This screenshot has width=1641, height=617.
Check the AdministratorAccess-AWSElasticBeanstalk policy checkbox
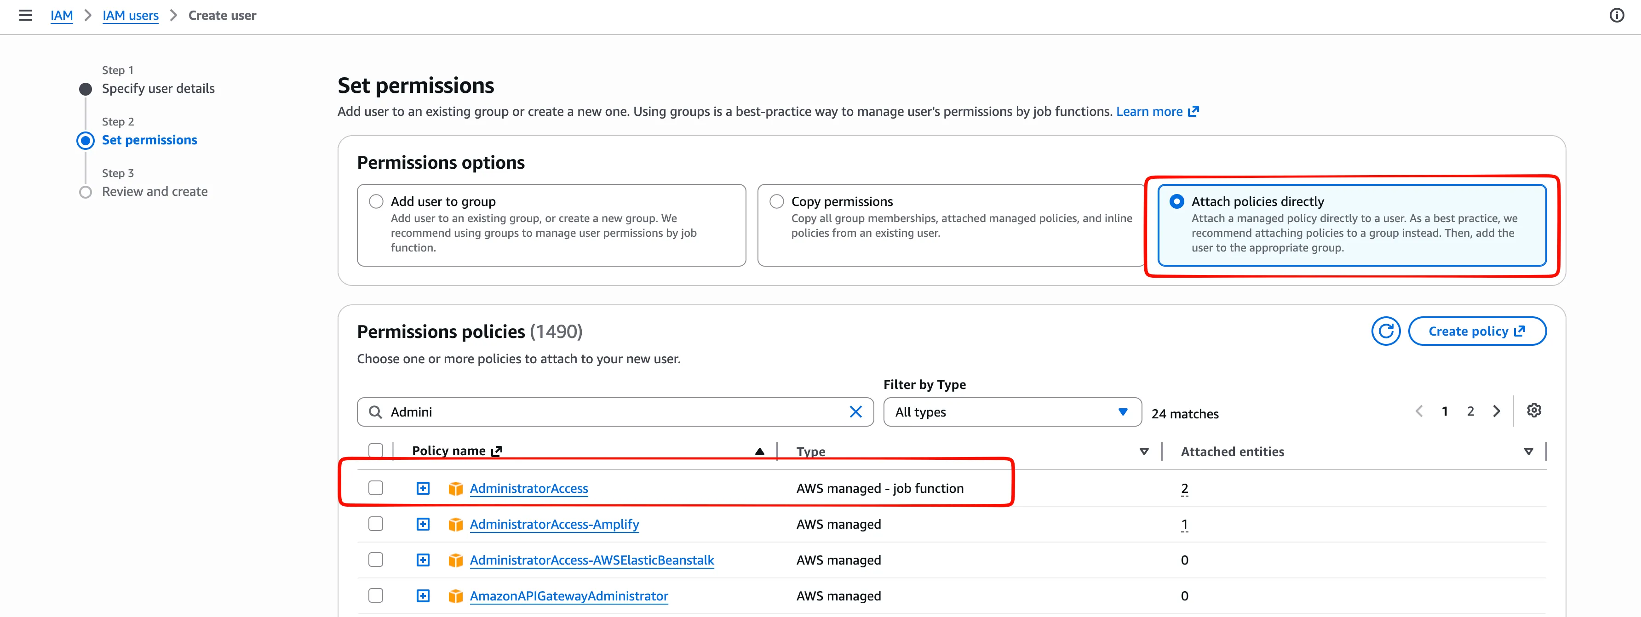[376, 560]
